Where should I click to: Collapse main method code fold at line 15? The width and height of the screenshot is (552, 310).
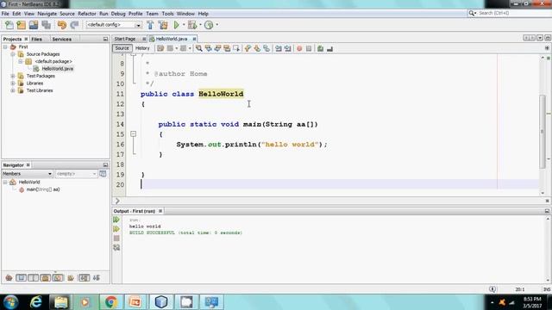click(133, 134)
